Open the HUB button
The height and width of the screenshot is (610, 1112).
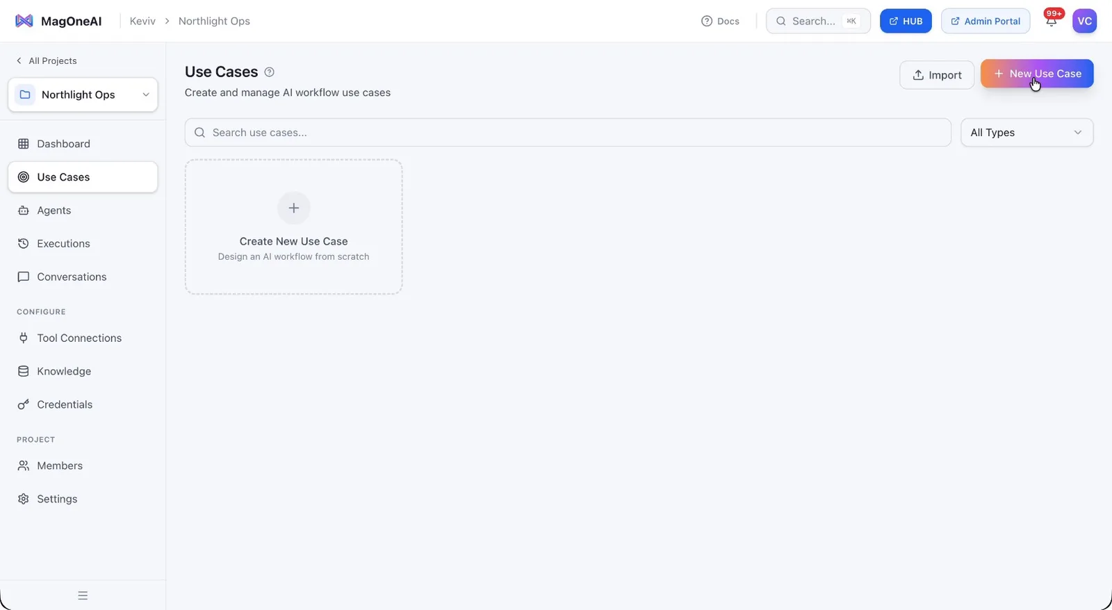point(906,21)
